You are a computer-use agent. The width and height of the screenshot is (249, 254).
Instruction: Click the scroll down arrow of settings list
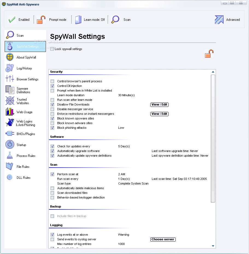[213, 246]
